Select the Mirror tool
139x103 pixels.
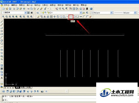[45, 17]
